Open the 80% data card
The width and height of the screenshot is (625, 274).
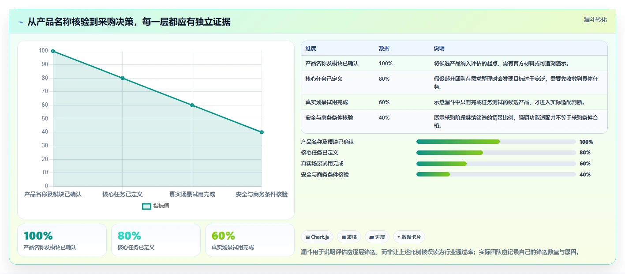[156, 240]
